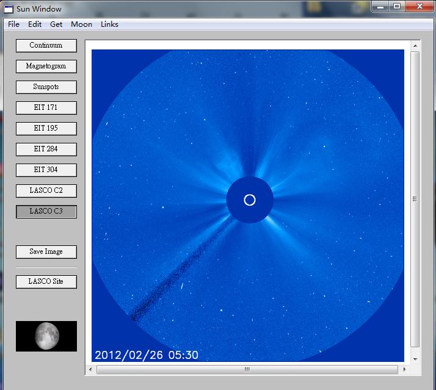The image size is (436, 390).
Task: Display the Sunspots image
Action: point(46,87)
